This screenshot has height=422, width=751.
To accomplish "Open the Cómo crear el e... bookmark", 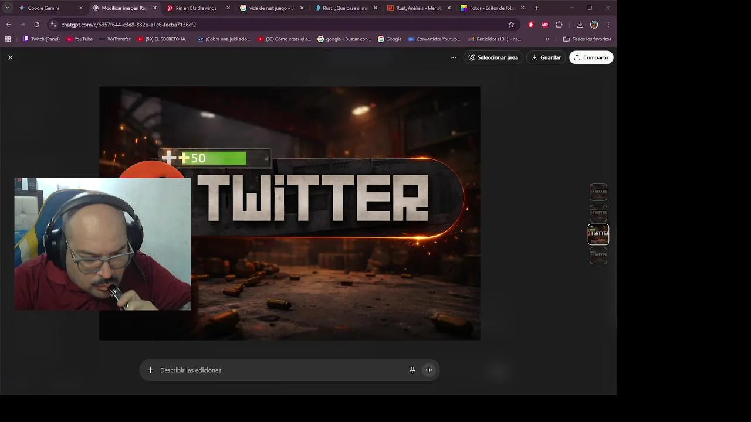I will [285, 39].
